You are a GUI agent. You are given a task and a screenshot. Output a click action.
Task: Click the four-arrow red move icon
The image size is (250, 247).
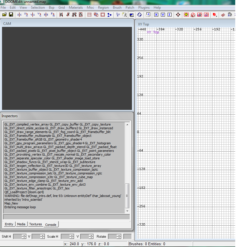tap(178, 14)
